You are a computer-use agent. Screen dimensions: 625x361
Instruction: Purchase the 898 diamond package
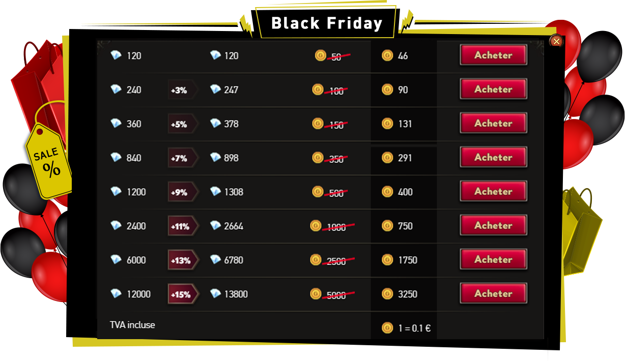[493, 157]
